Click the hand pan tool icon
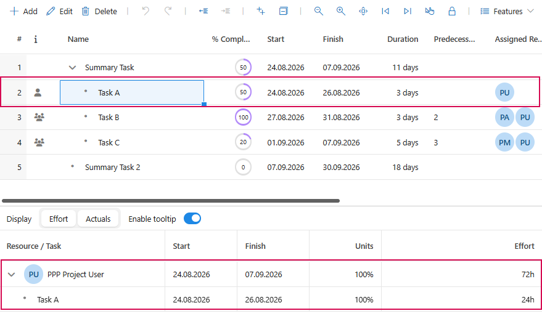The image size is (542, 316). click(x=430, y=12)
